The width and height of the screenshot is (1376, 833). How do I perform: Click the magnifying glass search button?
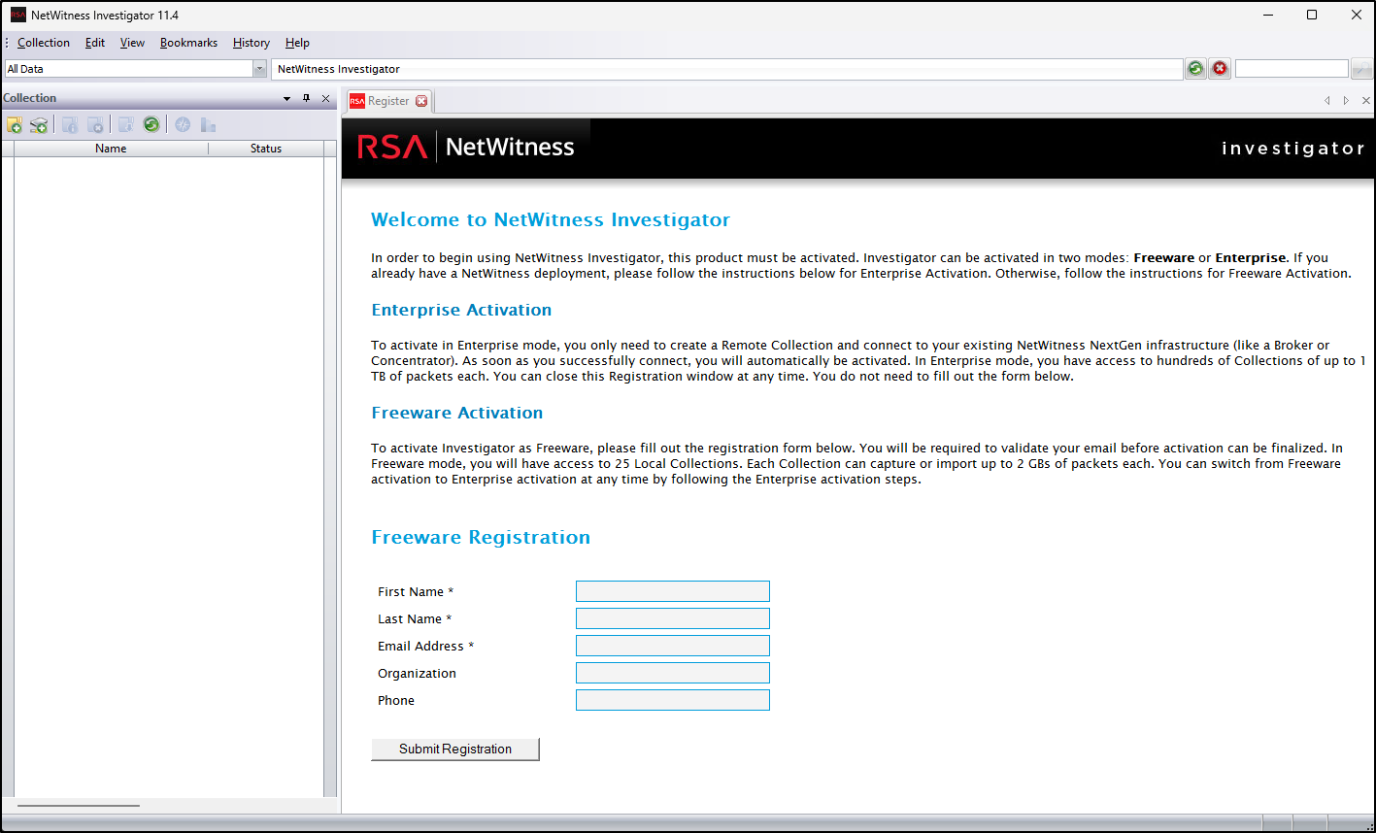[x=1361, y=69]
